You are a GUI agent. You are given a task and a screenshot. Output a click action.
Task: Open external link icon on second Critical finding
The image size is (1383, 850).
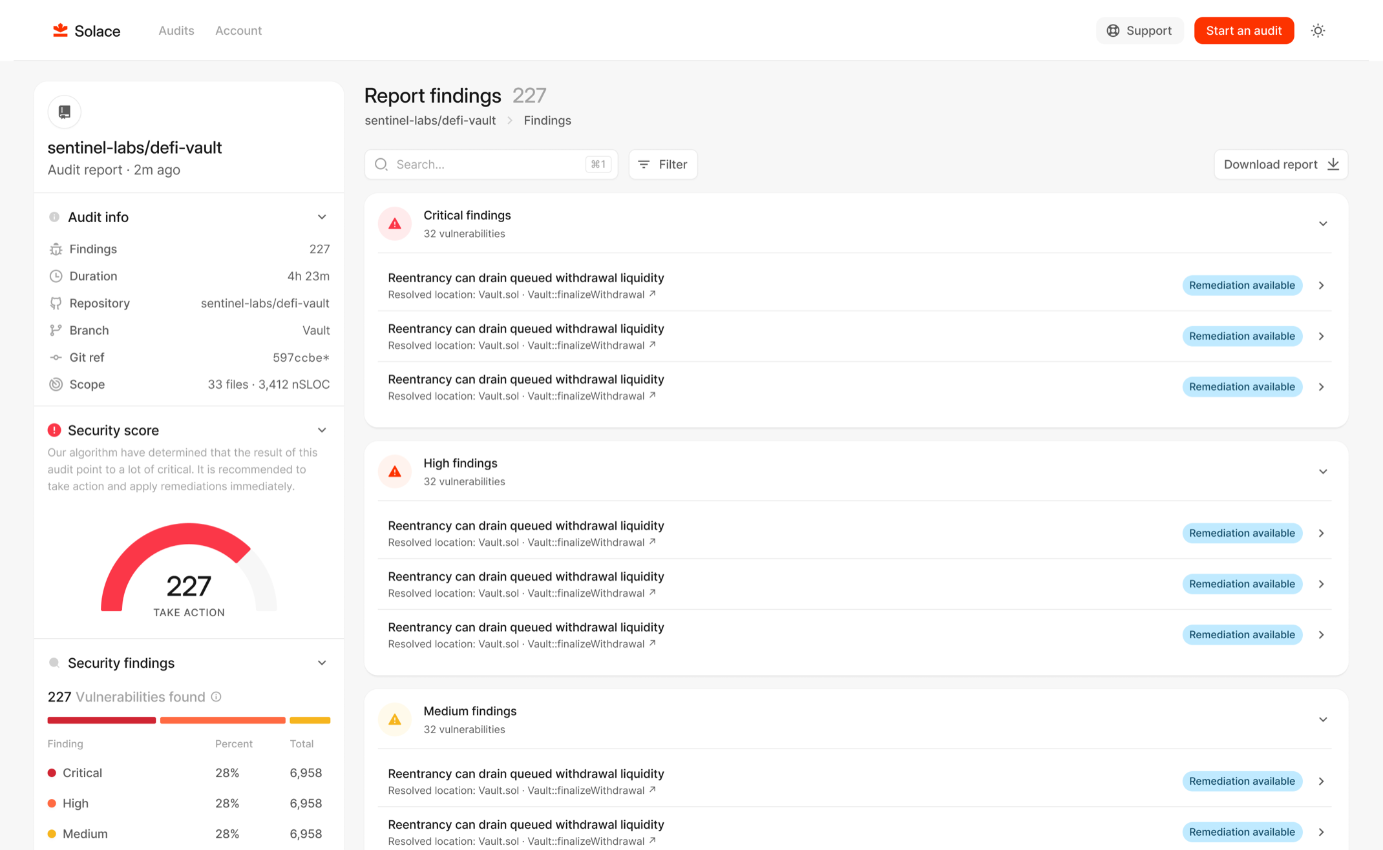(x=653, y=345)
